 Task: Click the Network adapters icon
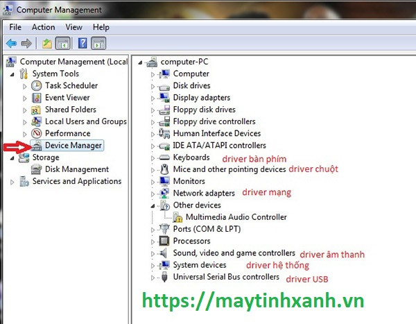(164, 194)
